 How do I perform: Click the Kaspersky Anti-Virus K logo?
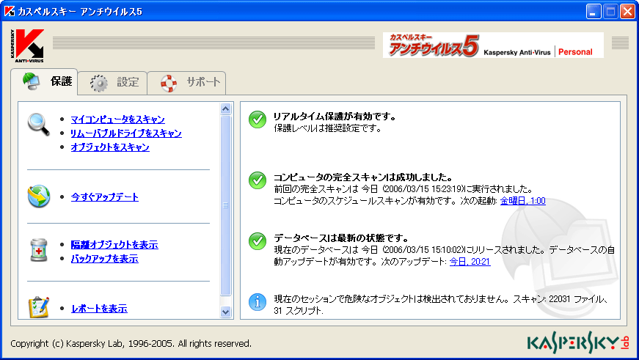[27, 45]
